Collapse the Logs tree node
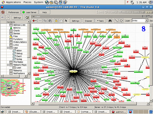The height and width of the screenshot is (114, 153). [8, 48]
